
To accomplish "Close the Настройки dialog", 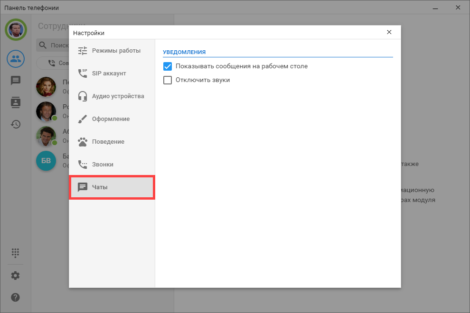I will tap(389, 32).
